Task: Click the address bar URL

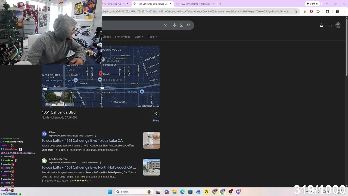Action: (197, 11)
